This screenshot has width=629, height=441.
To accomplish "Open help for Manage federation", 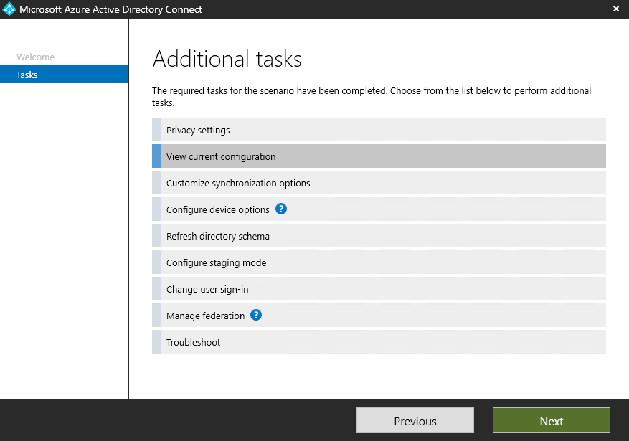I will (256, 315).
